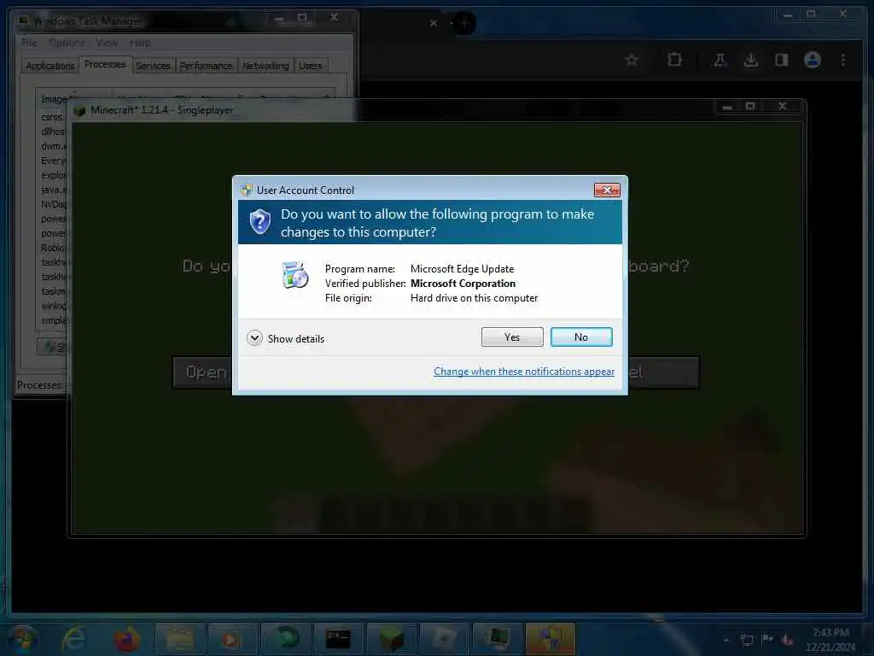The width and height of the screenshot is (874, 656).
Task: Go to the Networking tab in Task Manager
Action: click(266, 66)
